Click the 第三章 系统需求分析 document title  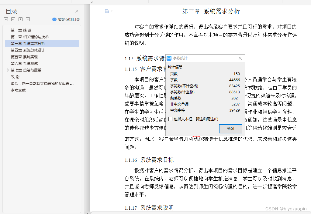pos(211,11)
